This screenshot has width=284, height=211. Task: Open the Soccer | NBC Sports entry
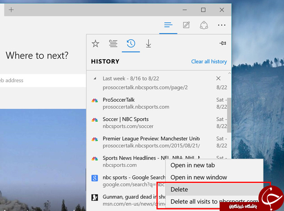[157, 123]
